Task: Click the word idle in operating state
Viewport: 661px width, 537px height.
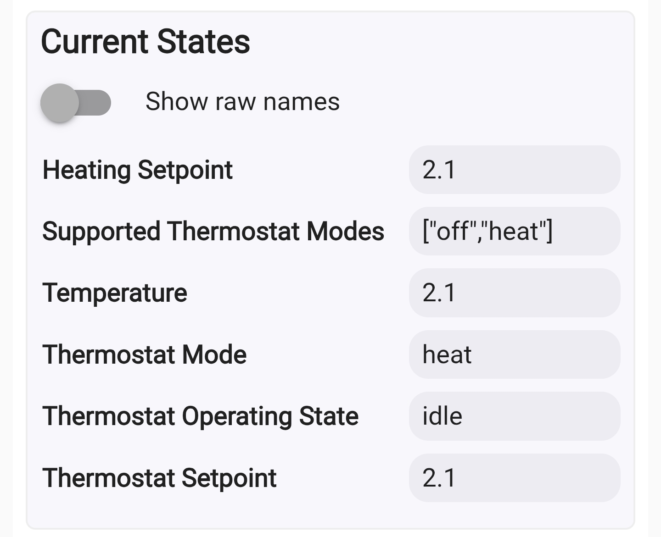Action: [442, 416]
